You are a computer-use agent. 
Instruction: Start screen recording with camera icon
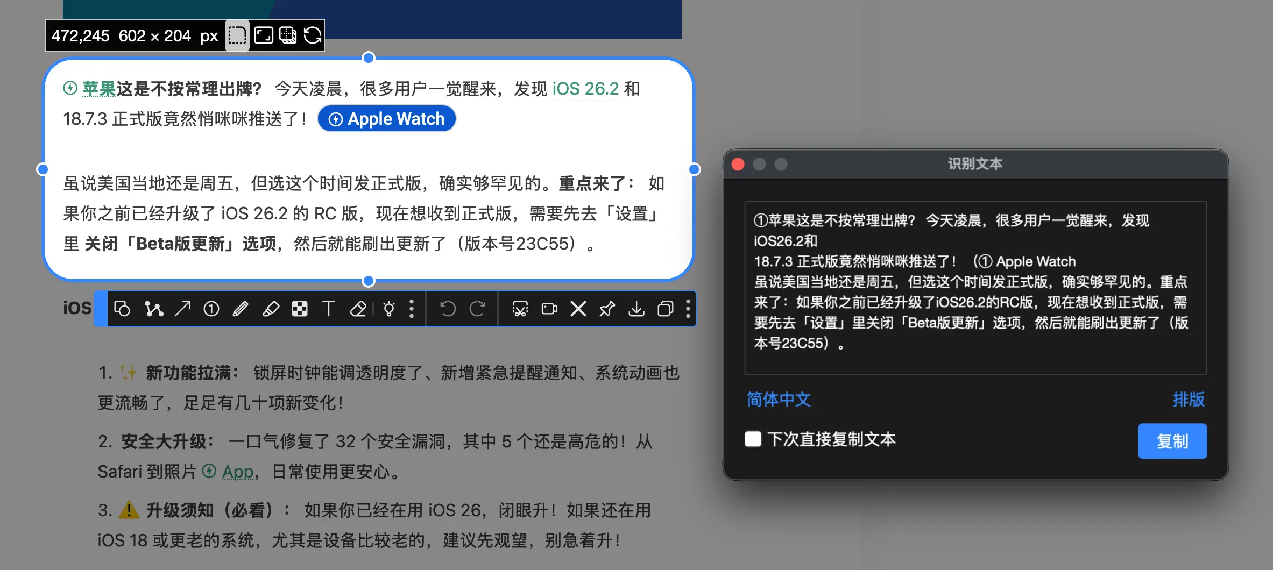point(549,309)
